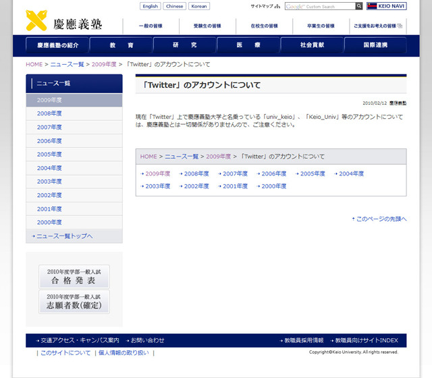
Task: Open 社会貢献 menu
Action: (x=312, y=45)
